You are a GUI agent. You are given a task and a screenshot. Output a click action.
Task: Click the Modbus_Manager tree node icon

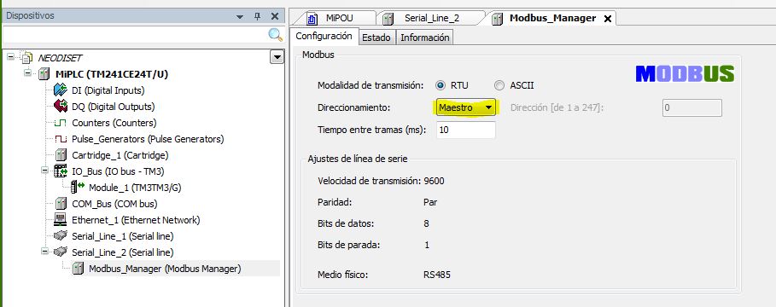click(78, 269)
